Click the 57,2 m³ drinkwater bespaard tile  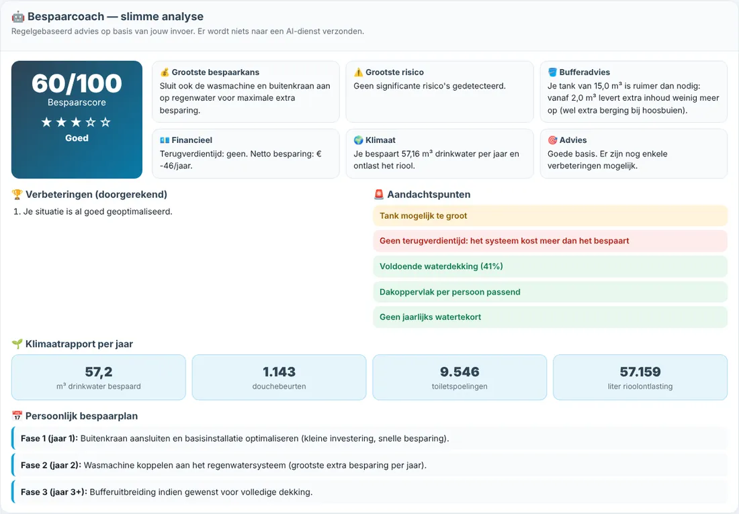coord(99,378)
